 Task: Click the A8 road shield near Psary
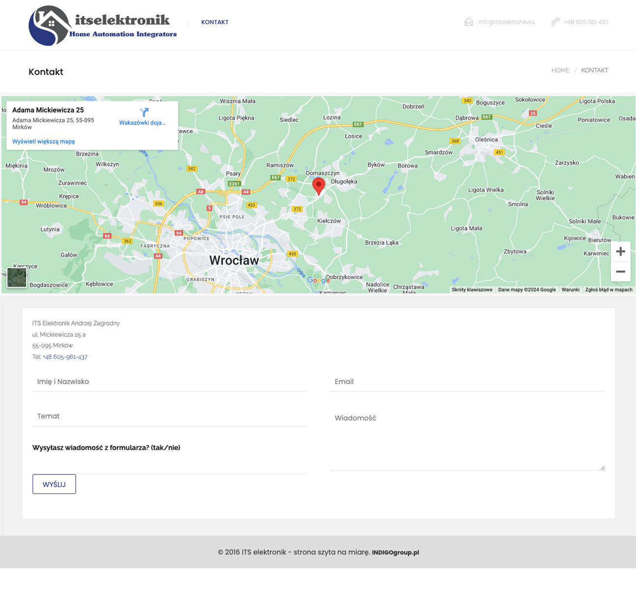tap(246, 192)
